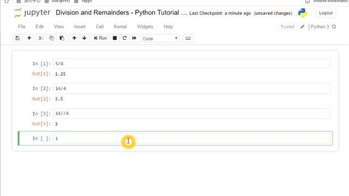Insert cell below with plus icon
The height and width of the screenshot is (196, 349).
[x=29, y=38]
